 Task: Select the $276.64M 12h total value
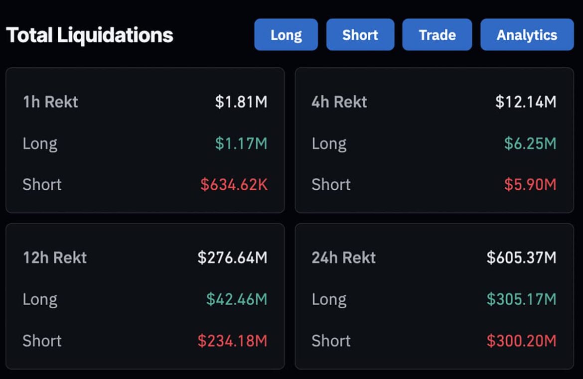pos(232,257)
